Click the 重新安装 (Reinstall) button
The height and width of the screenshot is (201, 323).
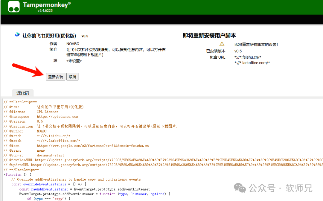click(x=55, y=77)
